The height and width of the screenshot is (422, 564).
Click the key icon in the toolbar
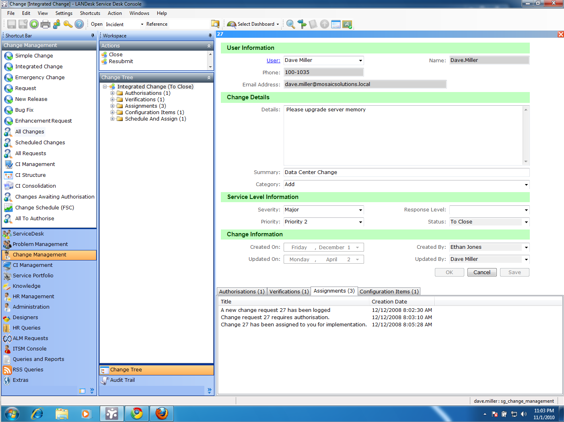click(x=68, y=24)
